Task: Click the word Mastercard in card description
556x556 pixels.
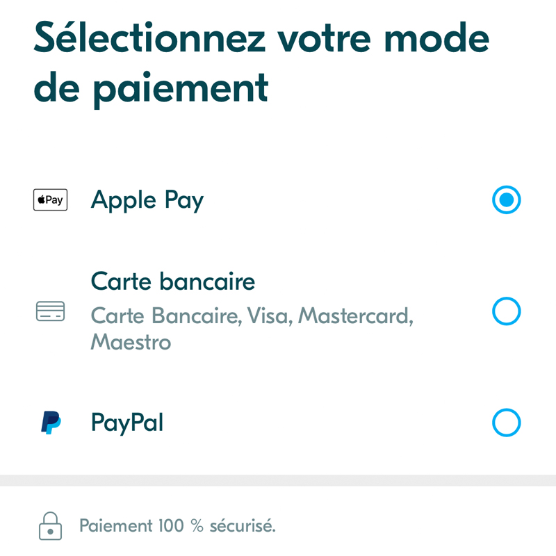Action: (x=356, y=316)
